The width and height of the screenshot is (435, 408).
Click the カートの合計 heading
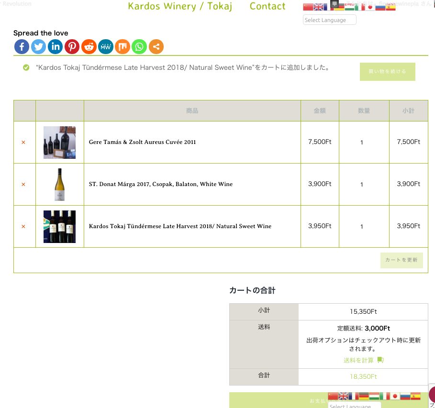click(252, 290)
